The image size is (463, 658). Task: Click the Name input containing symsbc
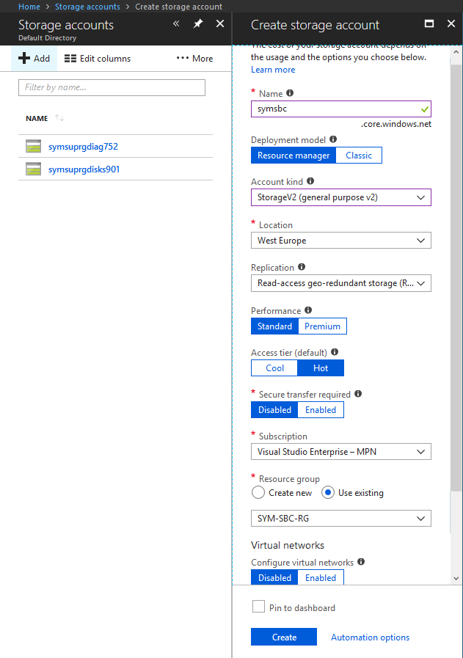coord(341,109)
